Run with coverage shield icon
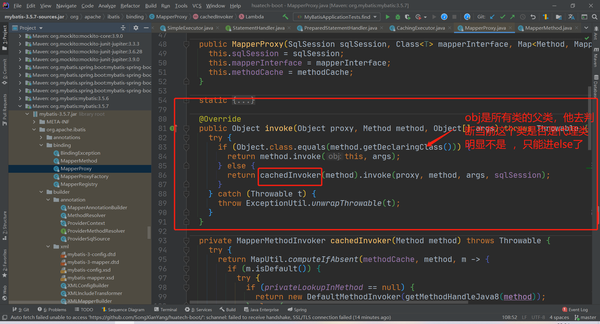 point(407,17)
